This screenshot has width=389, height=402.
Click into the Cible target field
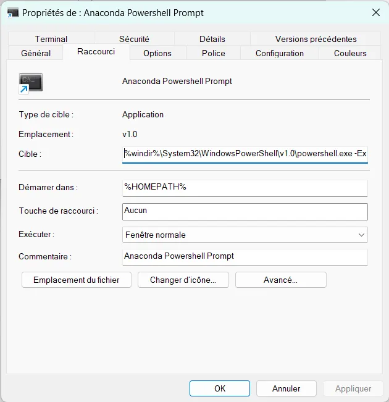point(245,154)
